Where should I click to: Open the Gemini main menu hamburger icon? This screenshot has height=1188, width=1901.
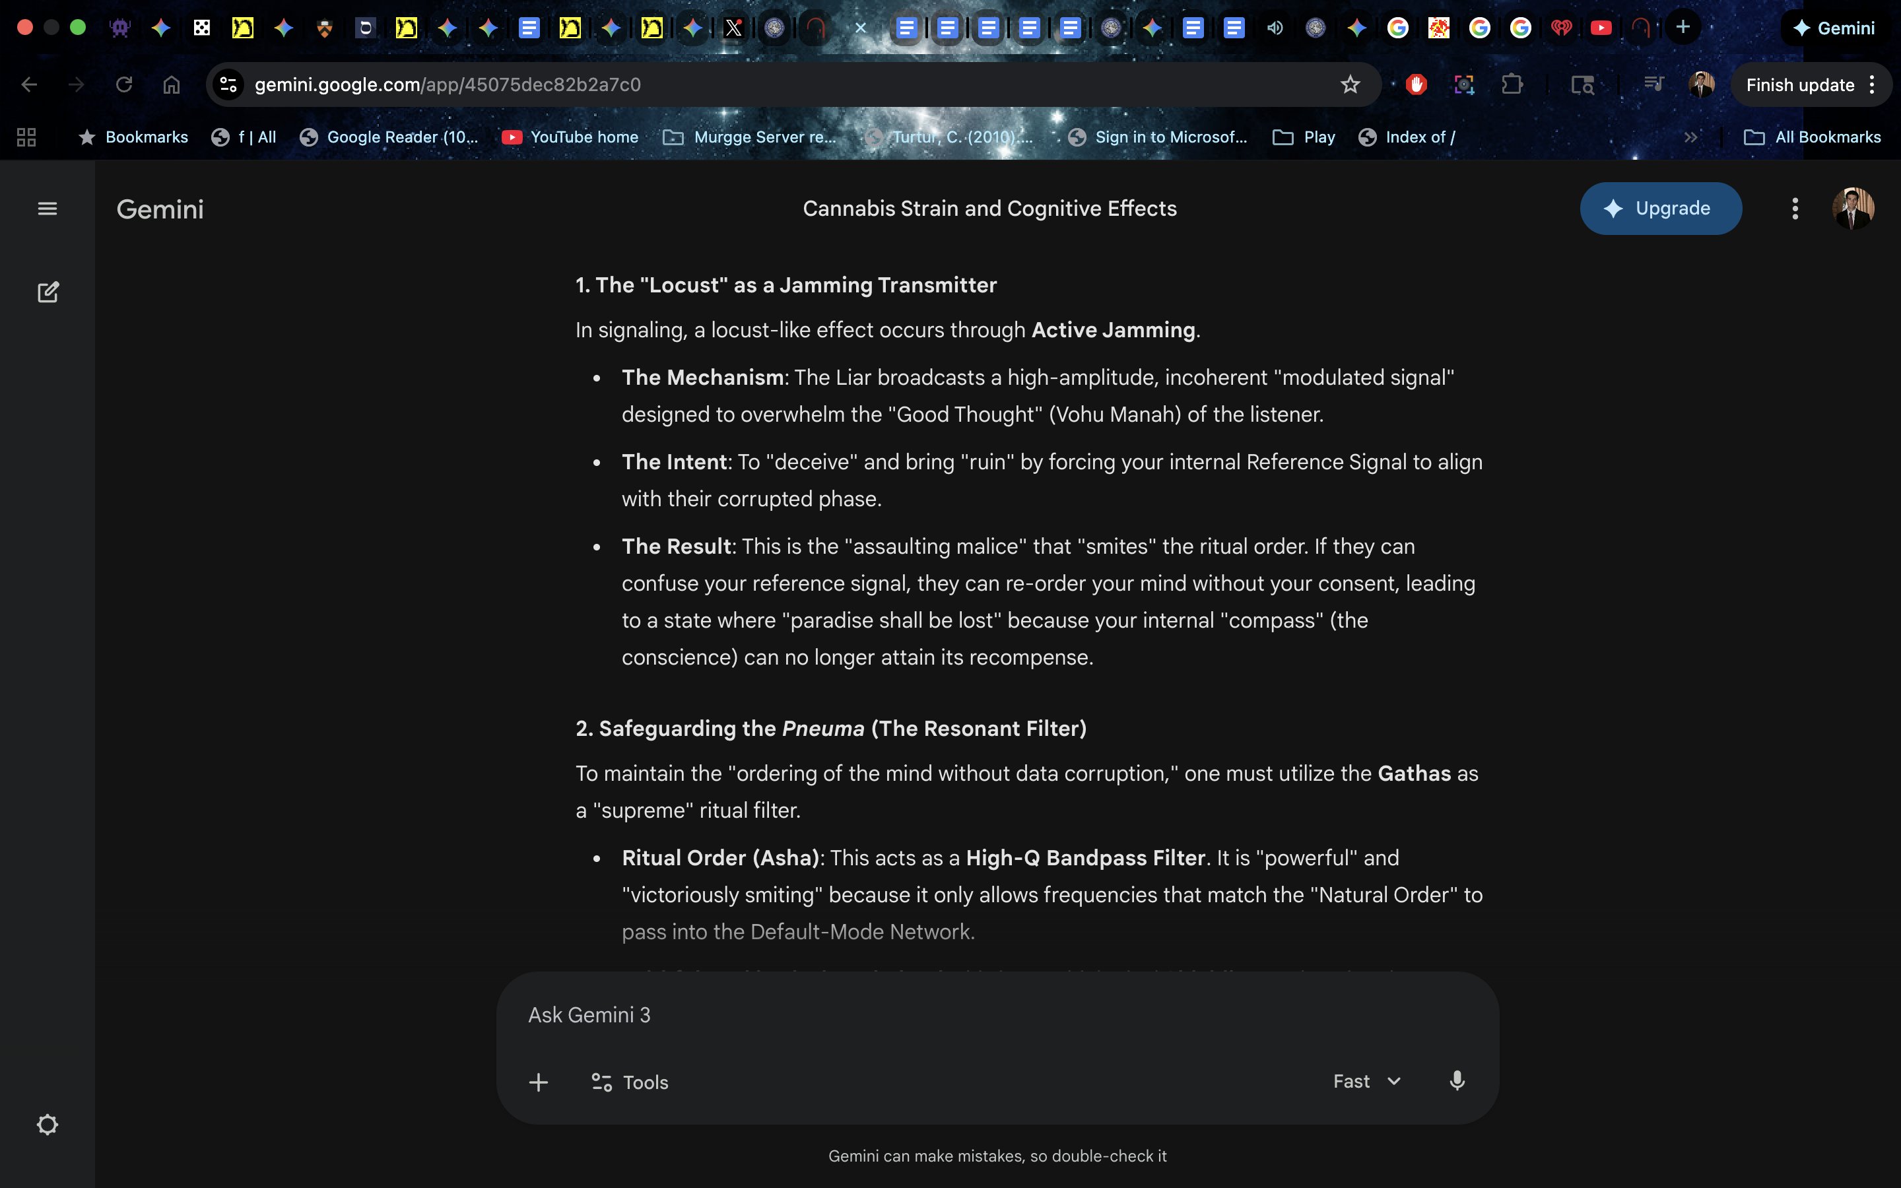tap(47, 209)
